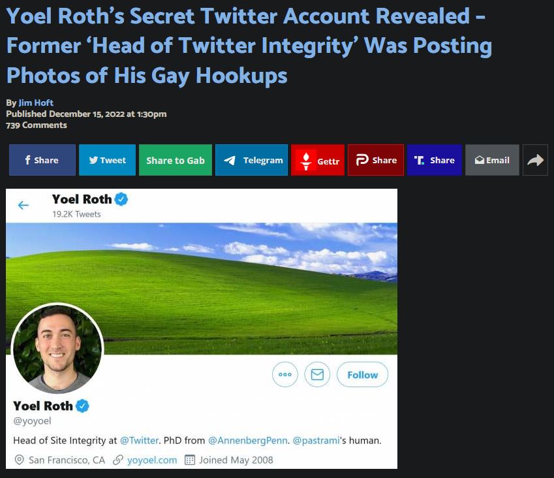
Task: Share on Truth Social
Action: [x=434, y=160]
